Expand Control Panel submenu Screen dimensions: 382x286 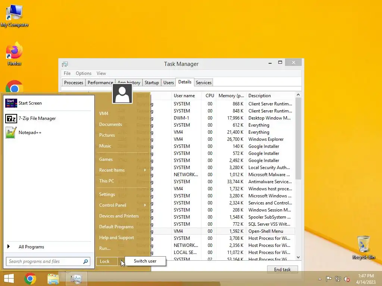tap(123, 205)
